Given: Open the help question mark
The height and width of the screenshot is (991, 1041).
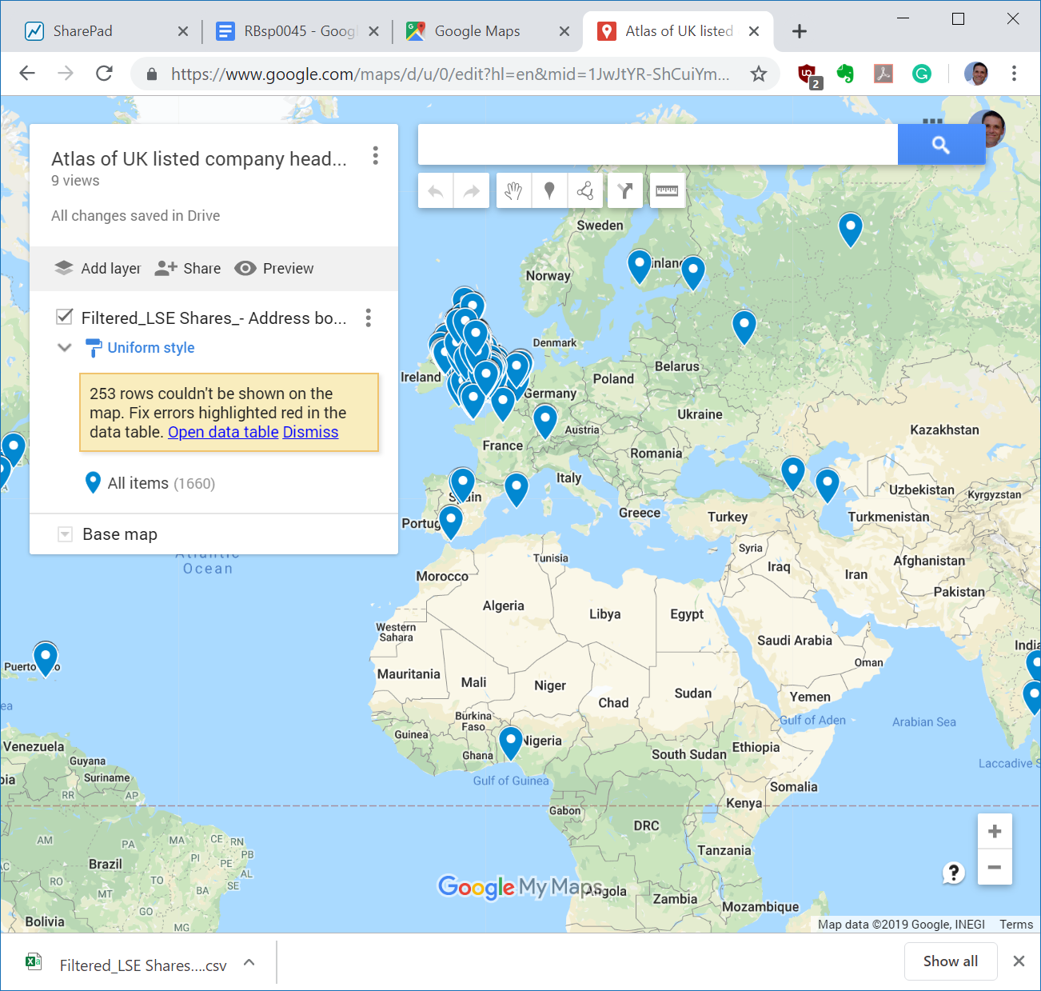Looking at the screenshot, I should (x=953, y=873).
